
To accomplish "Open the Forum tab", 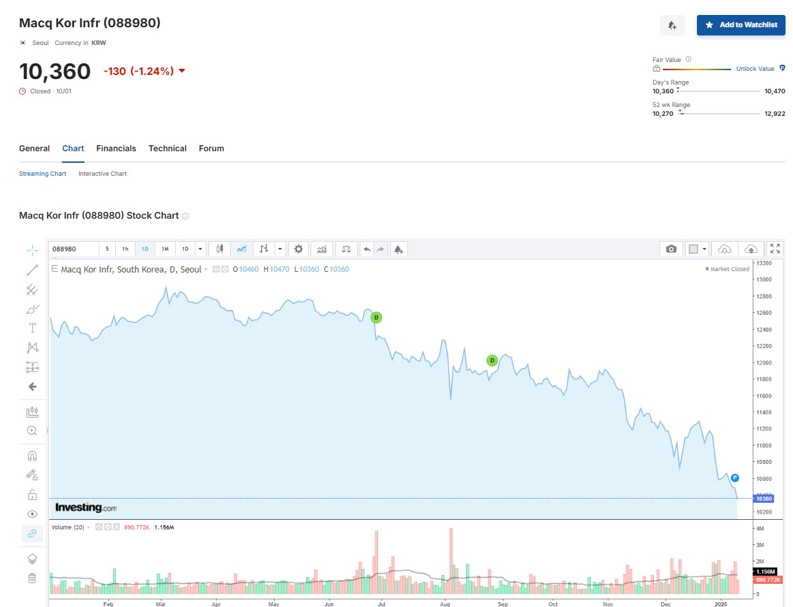I will (211, 149).
